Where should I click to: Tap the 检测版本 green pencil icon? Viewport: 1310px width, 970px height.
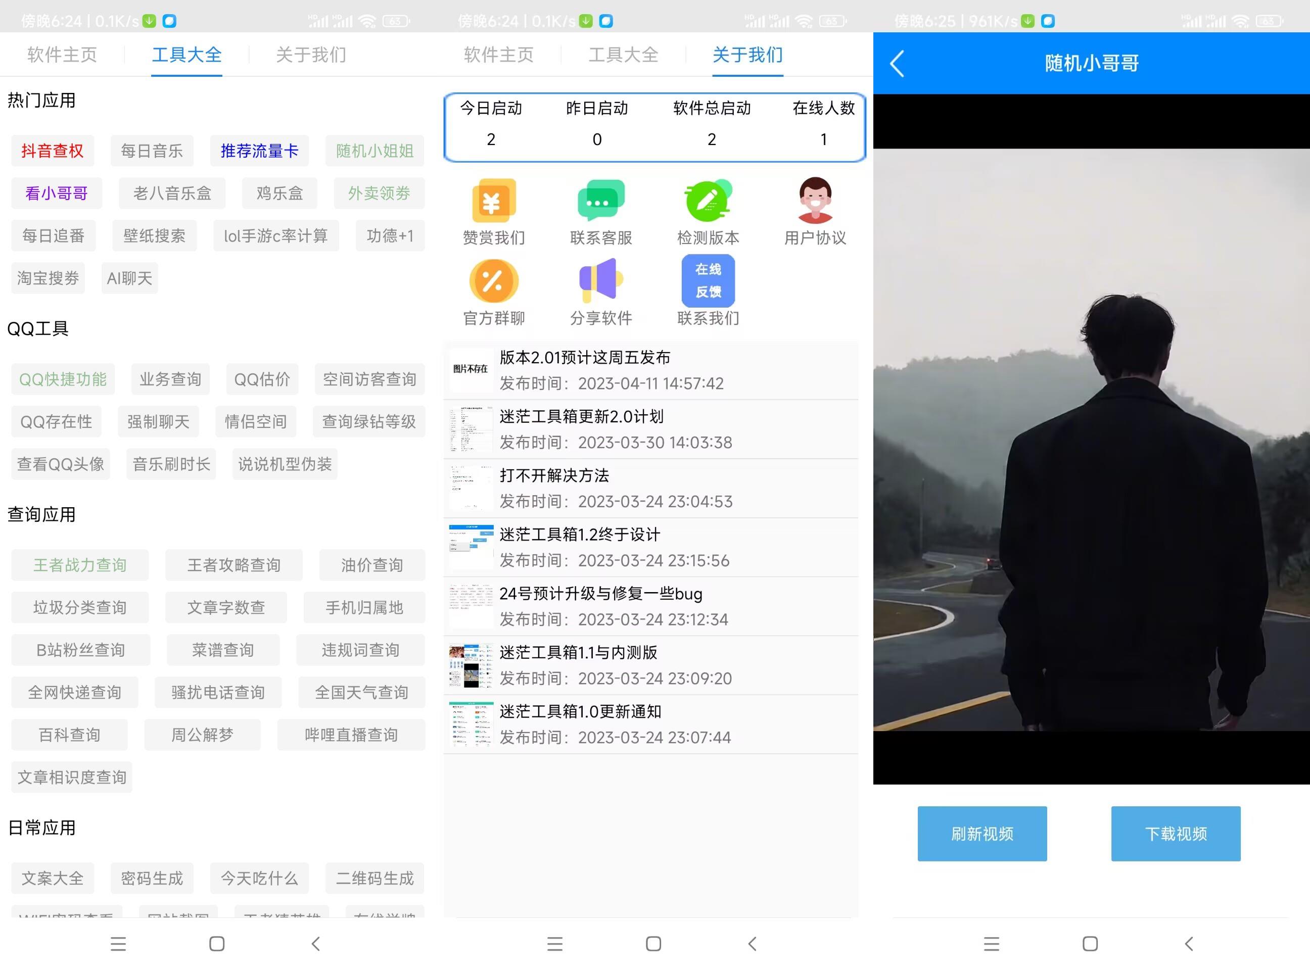pos(708,200)
